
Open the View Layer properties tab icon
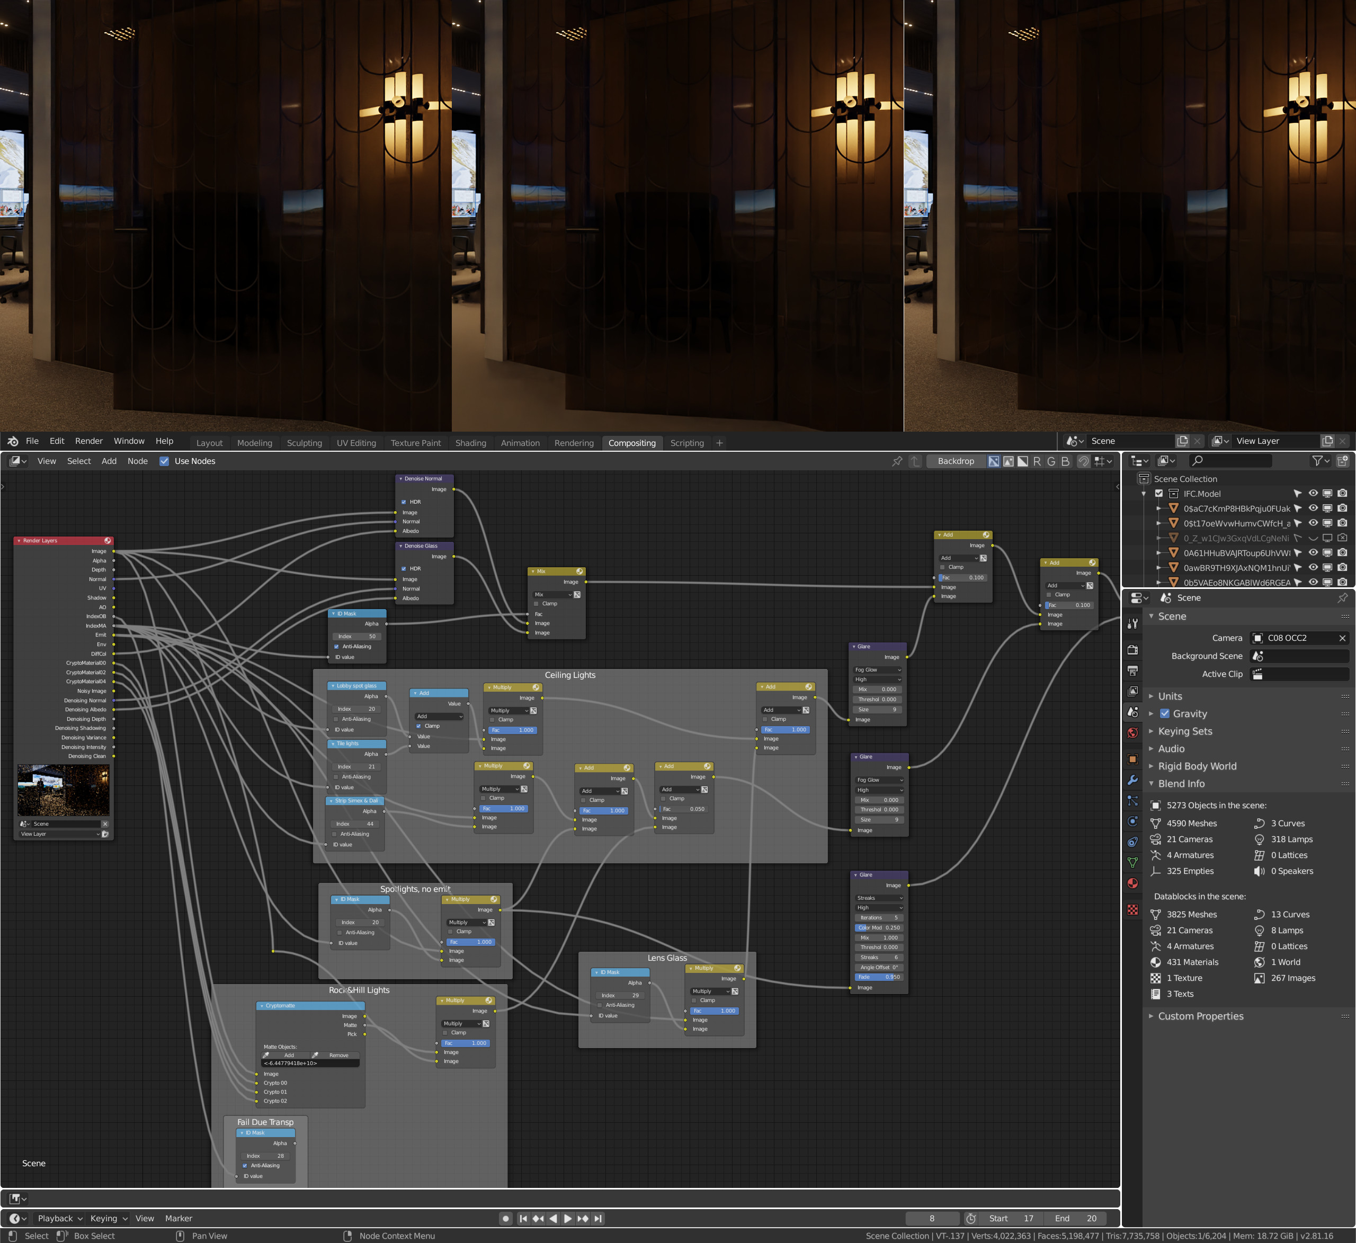1132,692
